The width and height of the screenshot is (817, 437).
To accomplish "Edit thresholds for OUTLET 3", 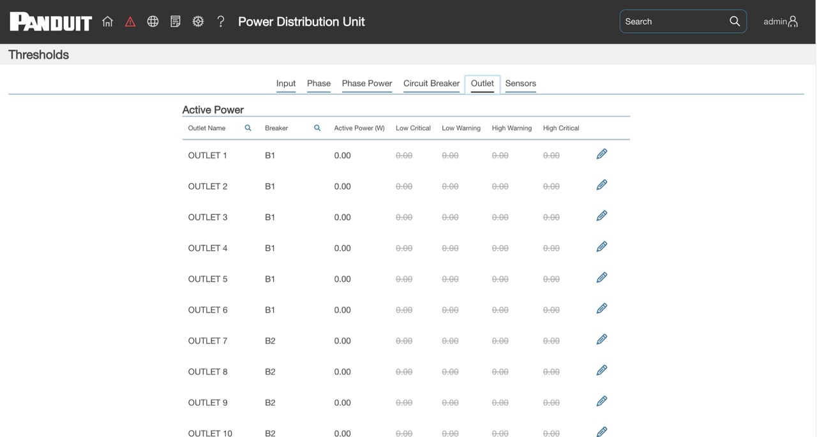I will [602, 216].
